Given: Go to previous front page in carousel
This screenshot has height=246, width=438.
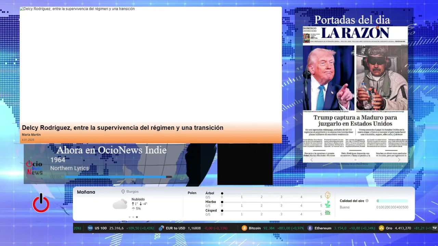Looking at the screenshot, I should [311, 160].
